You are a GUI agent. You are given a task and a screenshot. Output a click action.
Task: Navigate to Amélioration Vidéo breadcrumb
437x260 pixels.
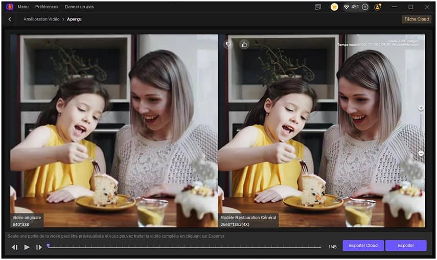pos(41,19)
